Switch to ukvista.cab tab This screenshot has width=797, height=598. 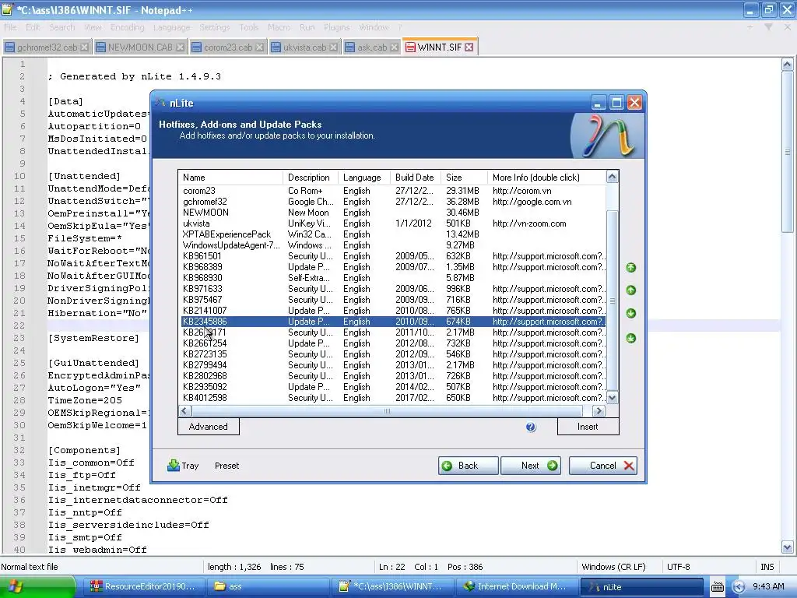(304, 47)
